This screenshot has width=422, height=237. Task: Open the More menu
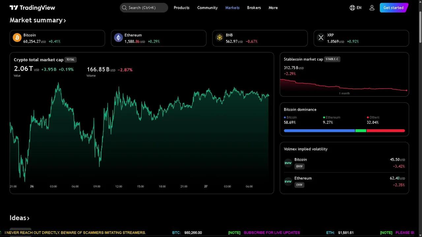click(273, 8)
